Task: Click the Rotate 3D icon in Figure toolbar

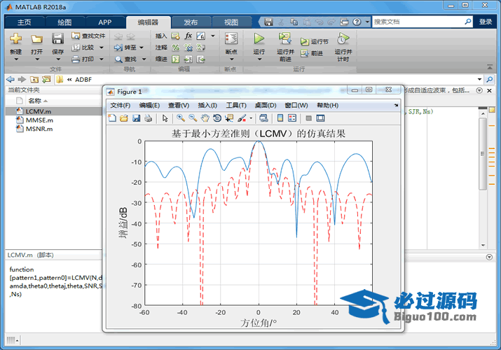Action: [x=217, y=118]
